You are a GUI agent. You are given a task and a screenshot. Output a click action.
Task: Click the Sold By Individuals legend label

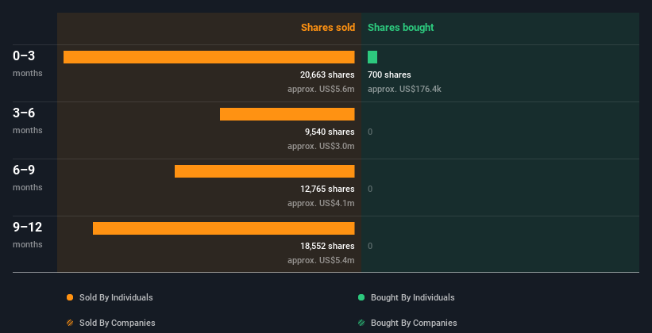[x=116, y=297]
